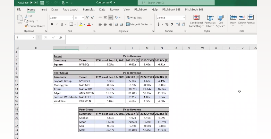Switch to the Insert tab
Screen dimensions: 271x139
[x=43, y=10]
